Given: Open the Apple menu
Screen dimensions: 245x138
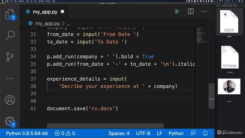Looking at the screenshot, I should tap(2, 1).
